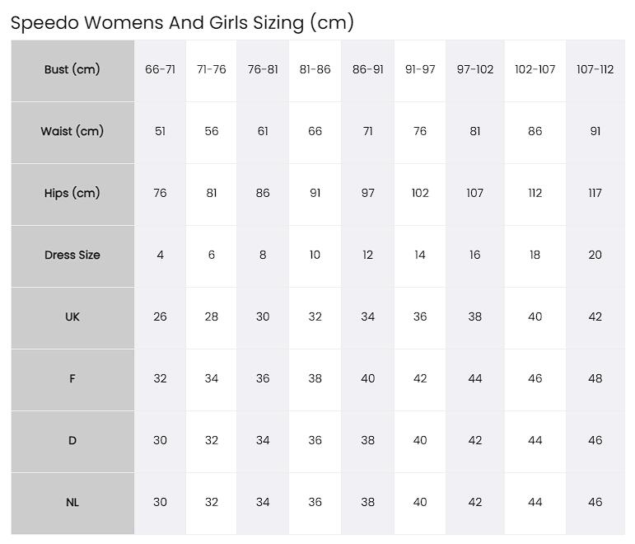Click the Bust (cm) row header
This screenshot has width=635, height=544.
[x=72, y=71]
